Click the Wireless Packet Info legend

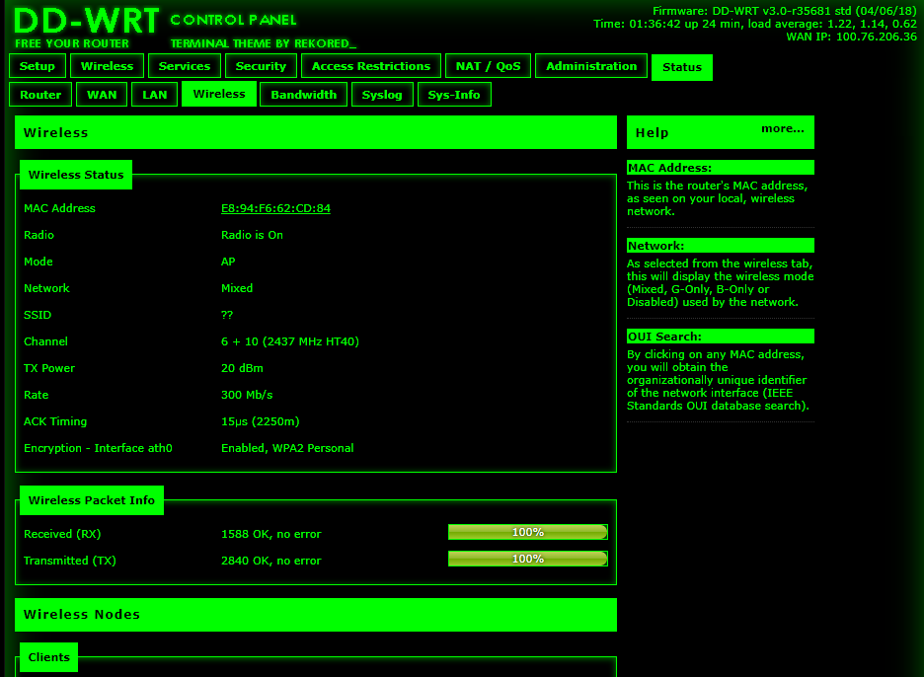(92, 500)
